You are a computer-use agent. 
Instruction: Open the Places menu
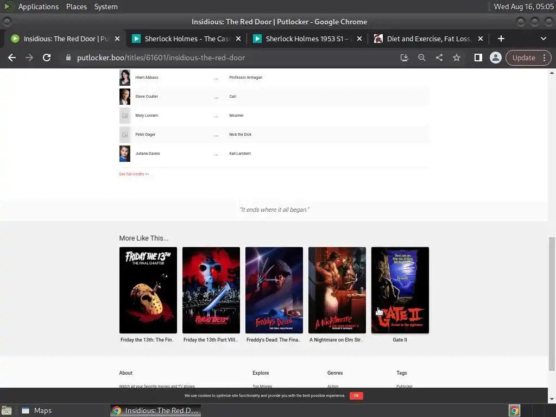[x=77, y=7]
